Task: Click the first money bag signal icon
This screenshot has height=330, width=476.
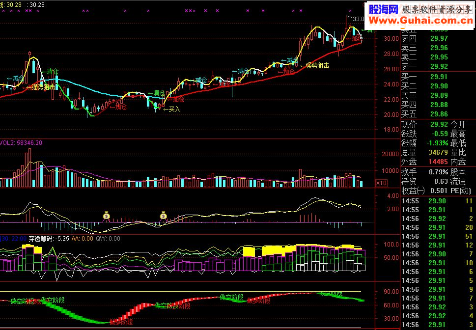Action: (107, 215)
